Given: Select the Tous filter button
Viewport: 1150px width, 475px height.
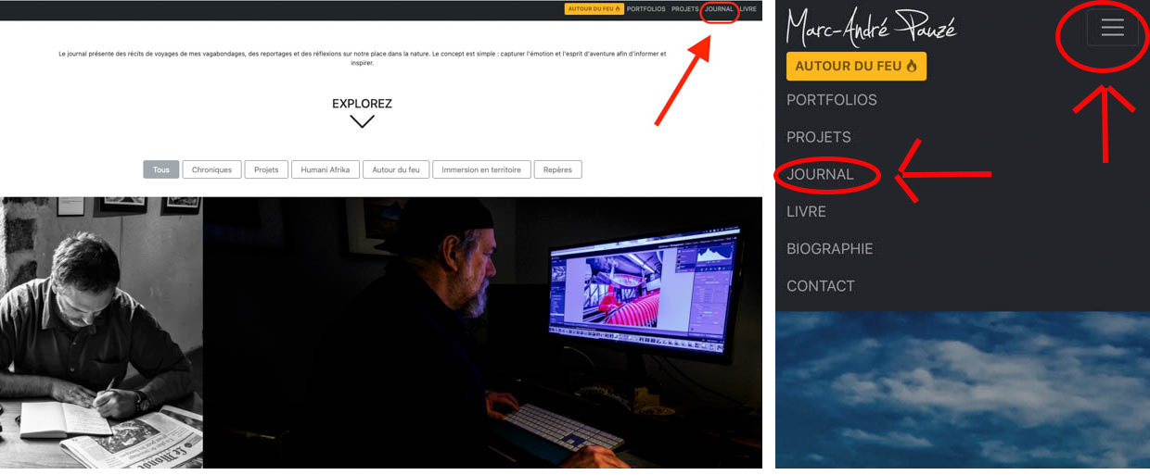Looking at the screenshot, I should point(161,169).
